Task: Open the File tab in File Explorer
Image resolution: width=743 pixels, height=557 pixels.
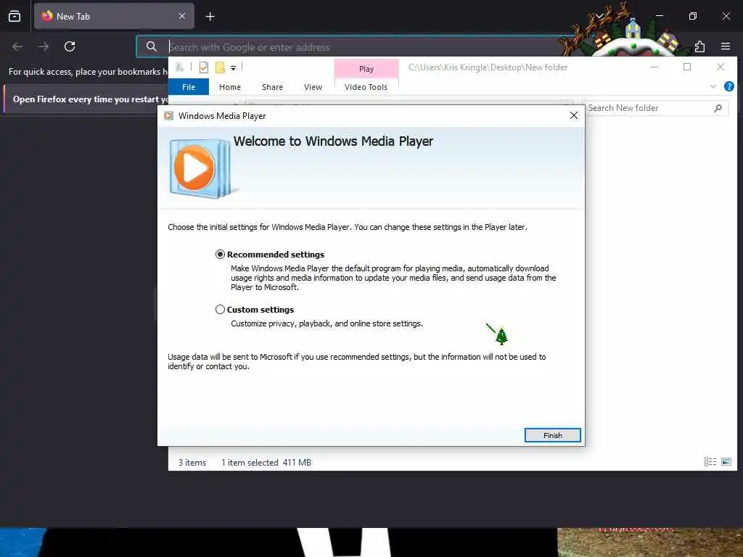Action: (189, 87)
